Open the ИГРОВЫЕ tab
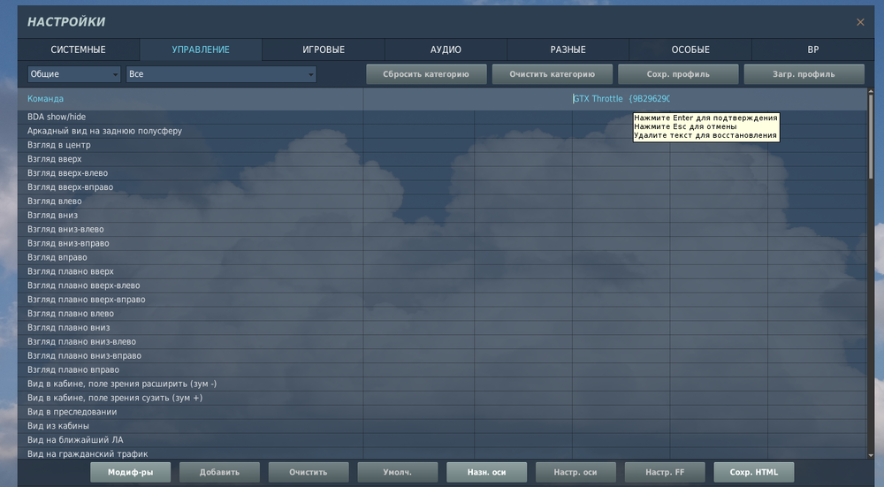Viewport: 884px width, 487px height. [x=324, y=49]
